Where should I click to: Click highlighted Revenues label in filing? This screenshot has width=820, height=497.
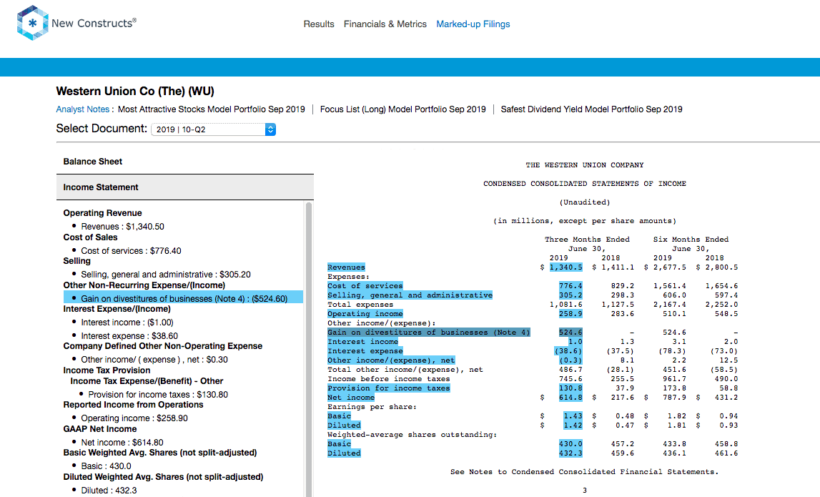pyautogui.click(x=346, y=267)
